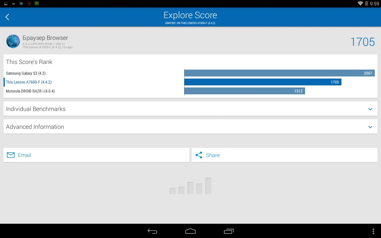Tap the green battery notification icon
381x238 pixels.
point(37,4)
